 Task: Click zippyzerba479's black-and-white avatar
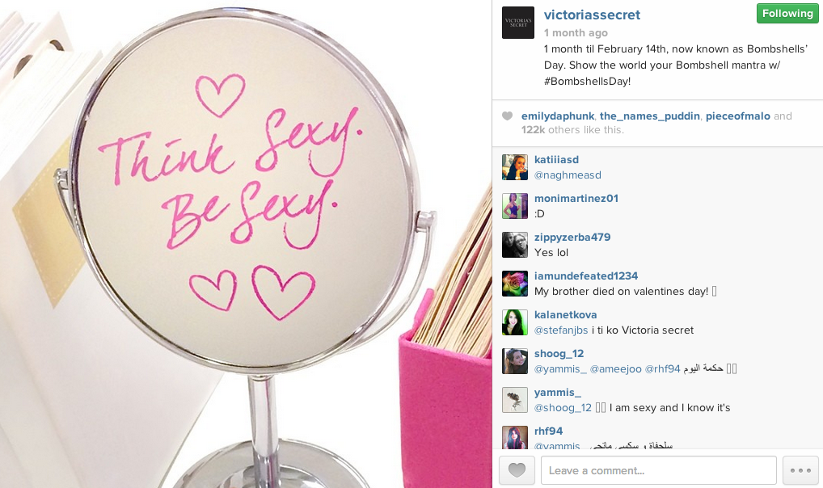pyautogui.click(x=515, y=245)
